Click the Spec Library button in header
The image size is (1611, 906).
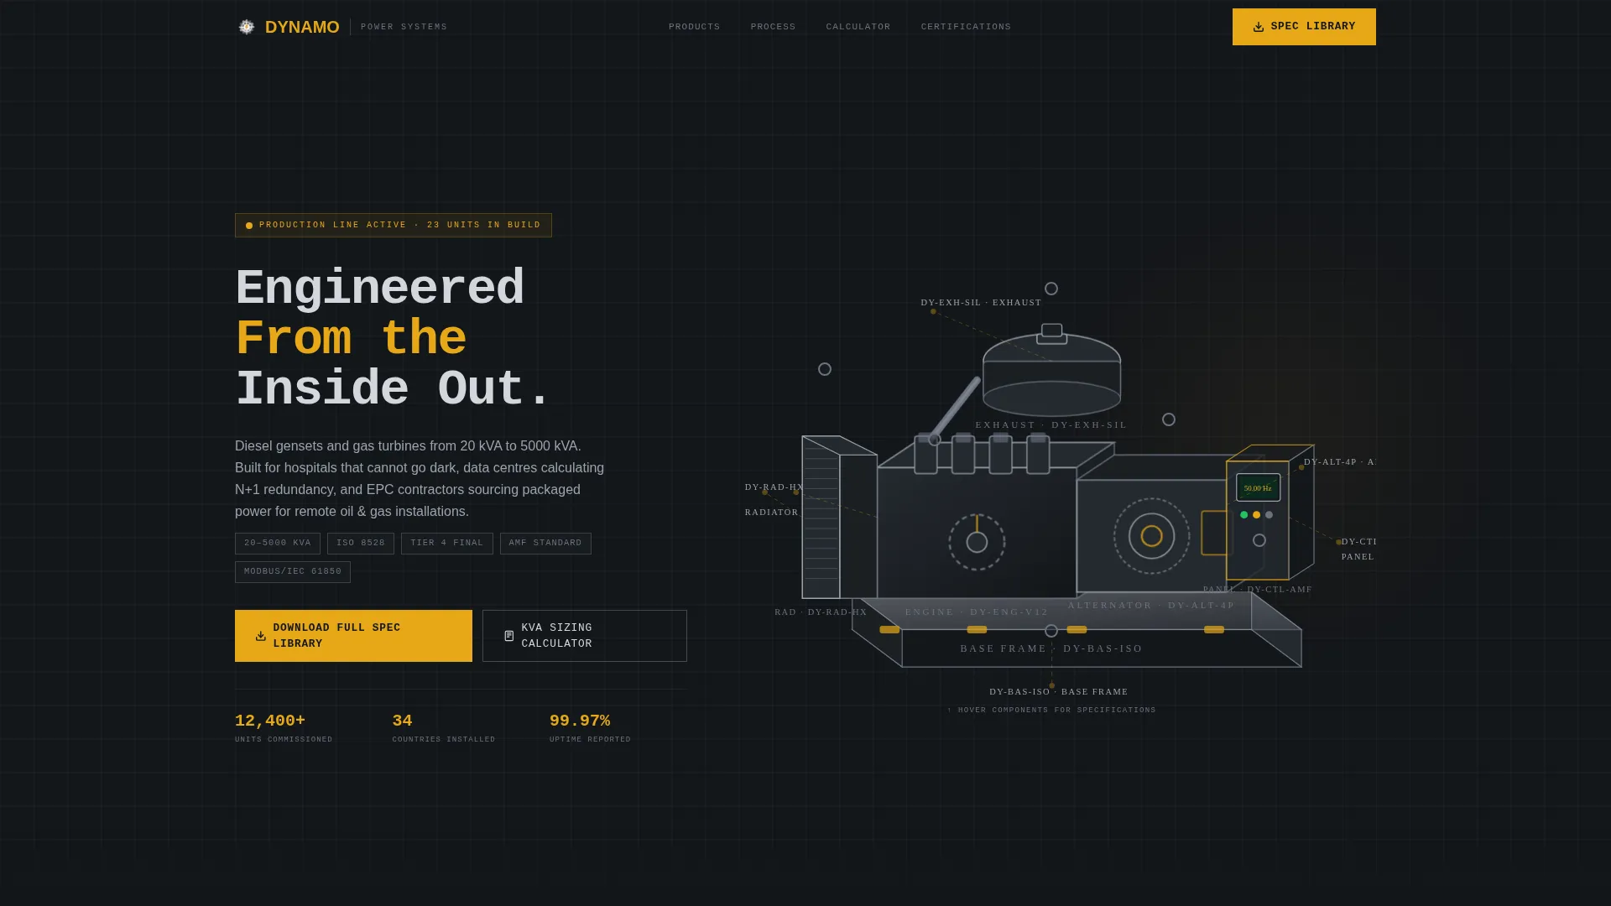(x=1304, y=27)
